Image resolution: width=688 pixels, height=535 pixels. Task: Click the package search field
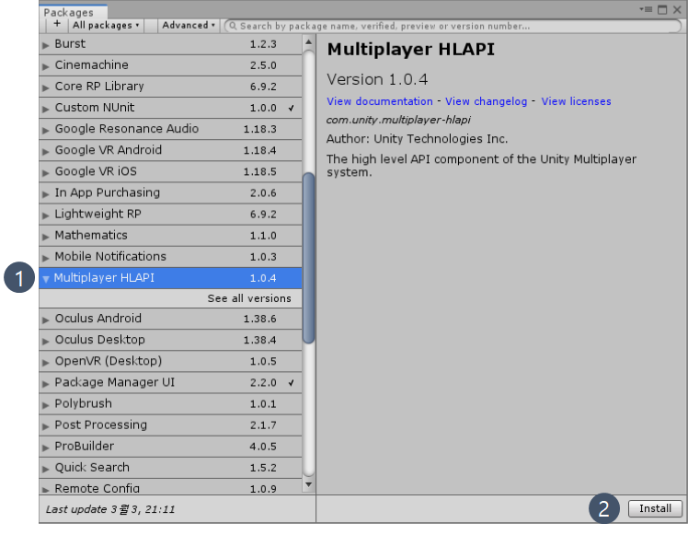point(453,26)
